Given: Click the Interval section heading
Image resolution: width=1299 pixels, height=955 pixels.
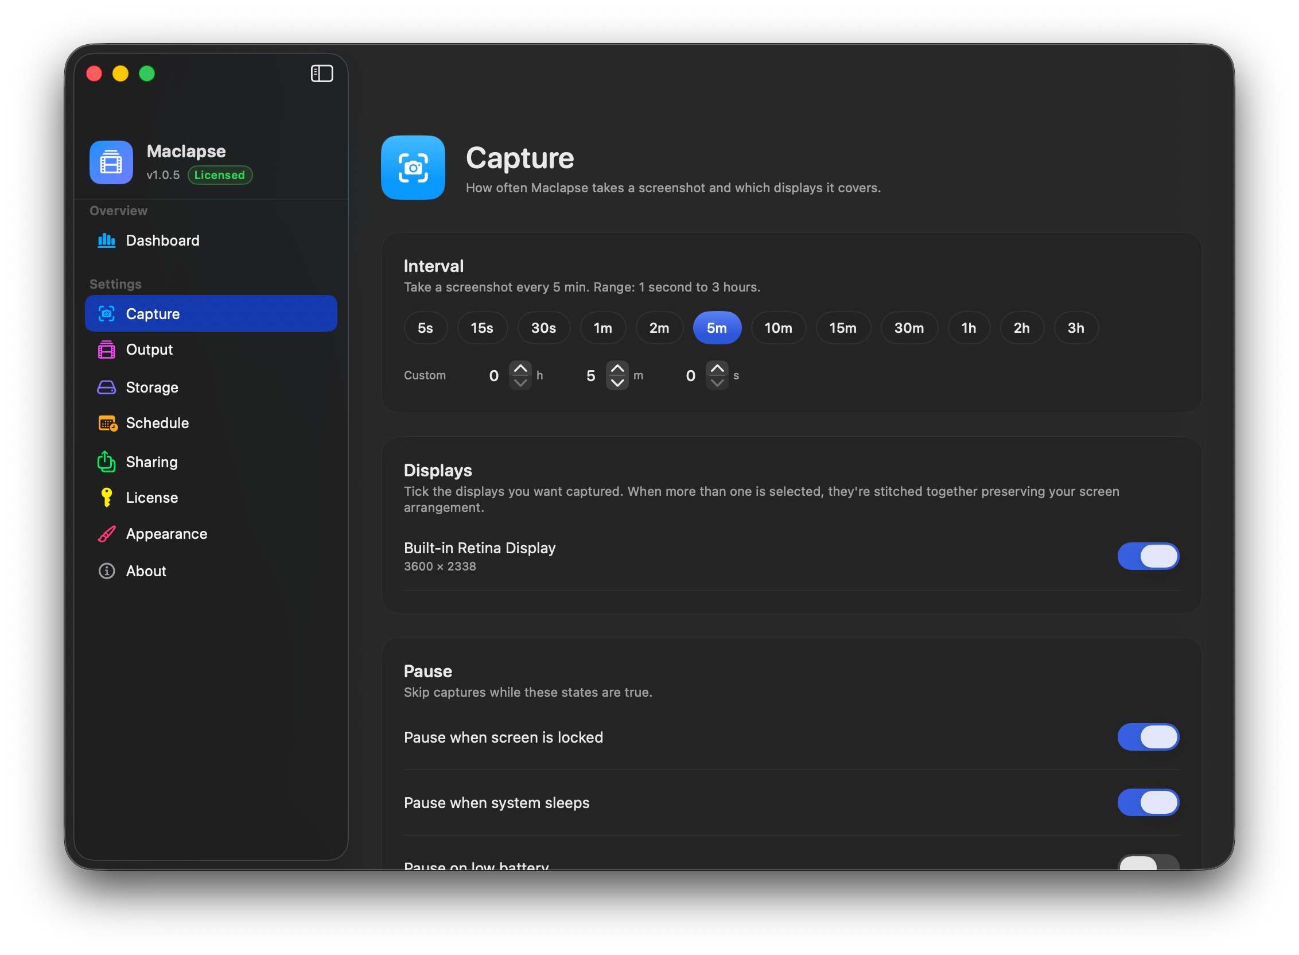Looking at the screenshot, I should (433, 266).
